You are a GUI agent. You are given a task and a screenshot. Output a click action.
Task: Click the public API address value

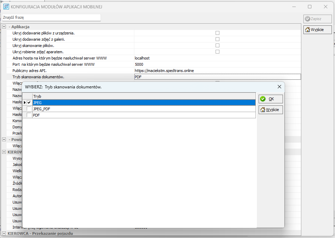tap(164, 71)
